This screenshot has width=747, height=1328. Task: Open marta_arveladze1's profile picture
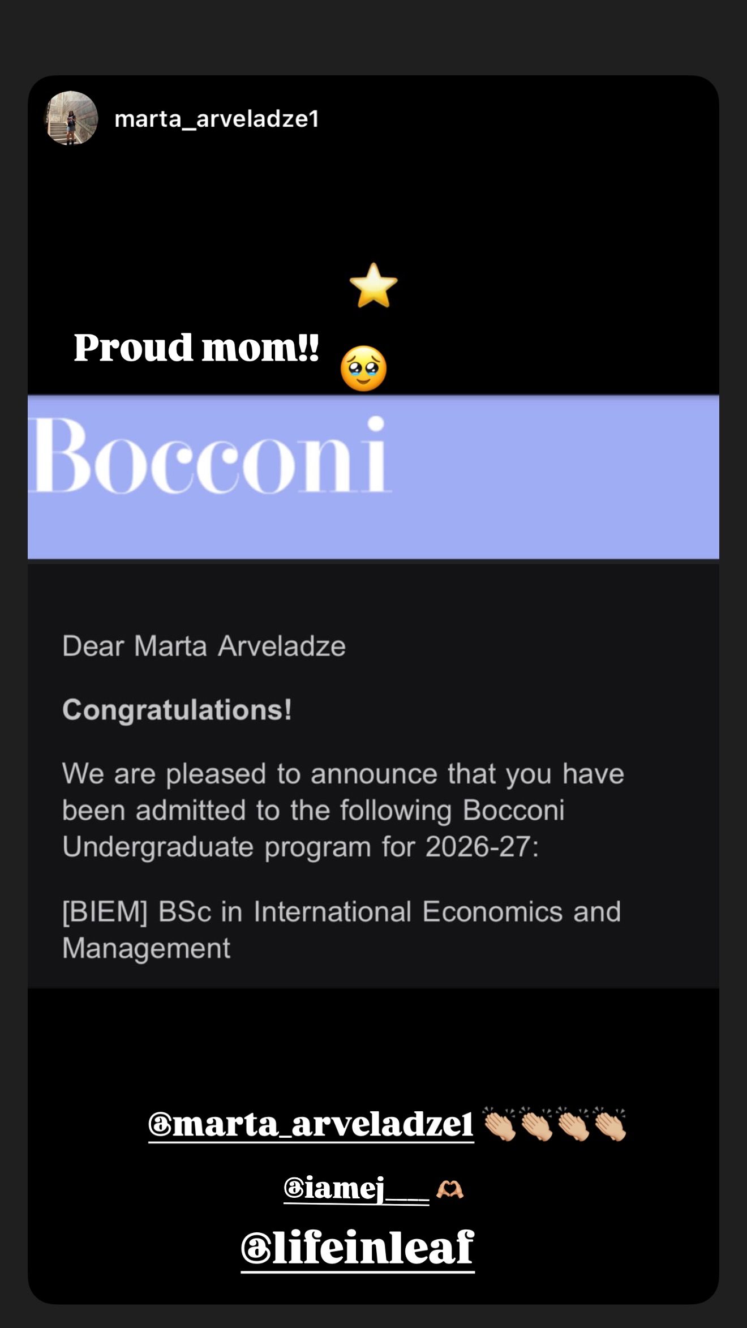point(71,118)
